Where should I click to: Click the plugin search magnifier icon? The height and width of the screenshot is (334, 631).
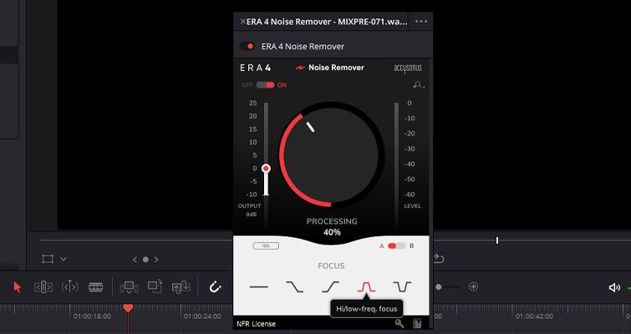point(418,84)
